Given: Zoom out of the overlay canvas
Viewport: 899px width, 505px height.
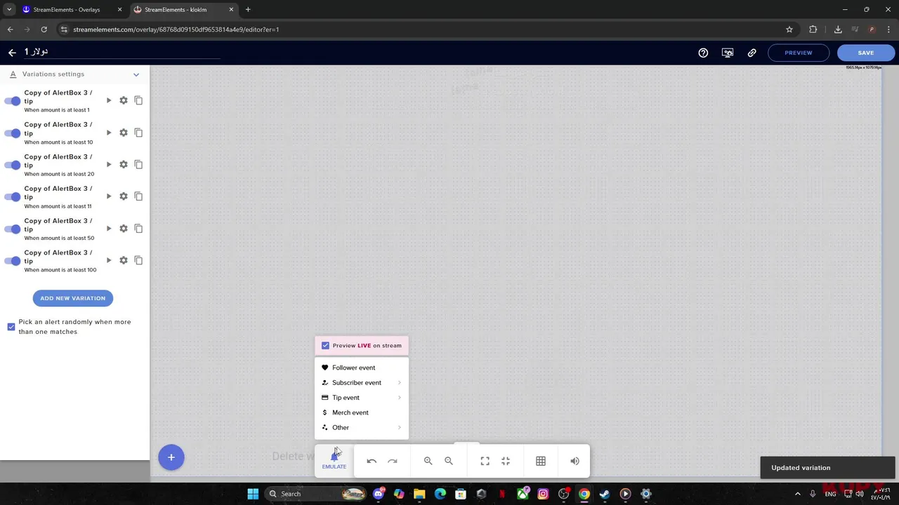Looking at the screenshot, I should (x=449, y=461).
